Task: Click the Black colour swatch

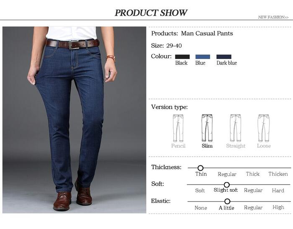Action: coord(182,57)
